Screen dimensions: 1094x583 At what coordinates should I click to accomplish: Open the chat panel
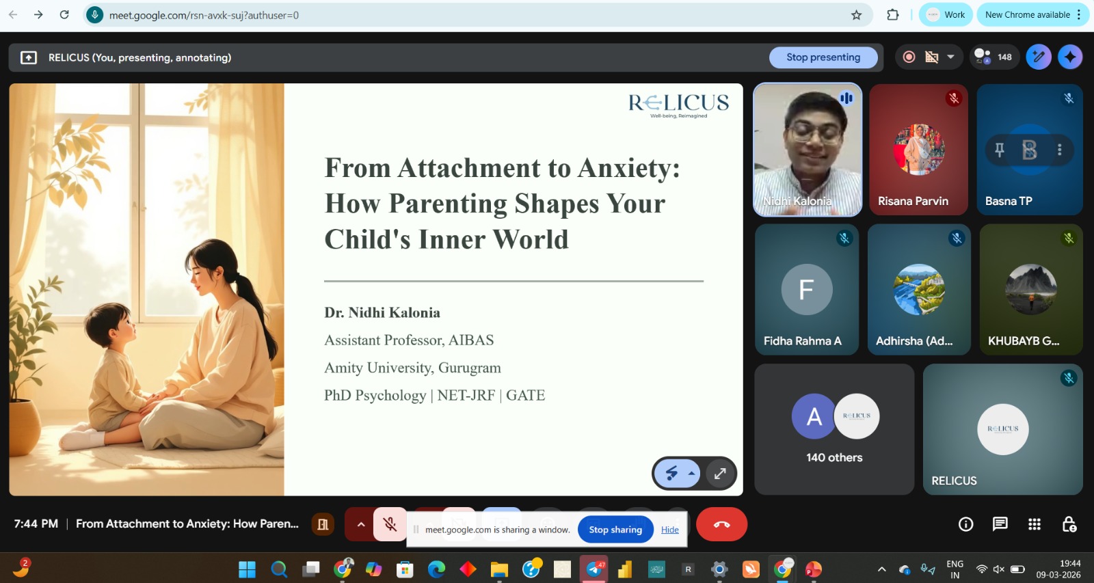click(x=1000, y=524)
